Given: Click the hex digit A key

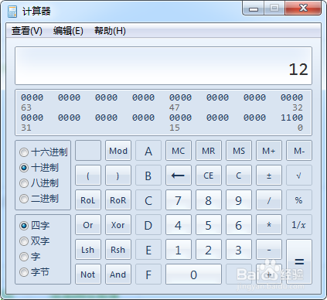Looking at the screenshot, I should 148,151.
